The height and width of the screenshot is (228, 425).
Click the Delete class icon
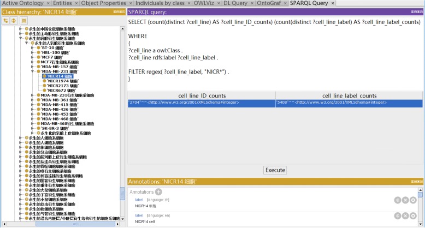(23, 20)
